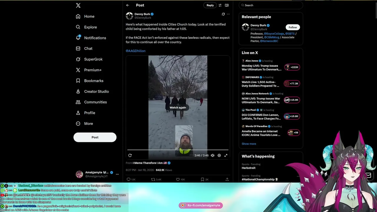
Task: Open the @AAGDhillon mention link
Action: (135, 51)
